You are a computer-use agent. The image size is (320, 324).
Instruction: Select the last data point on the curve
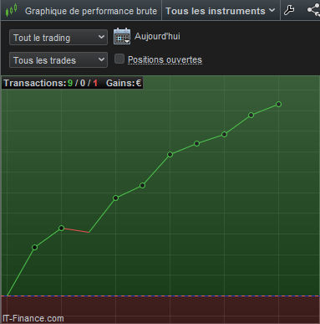pos(278,105)
